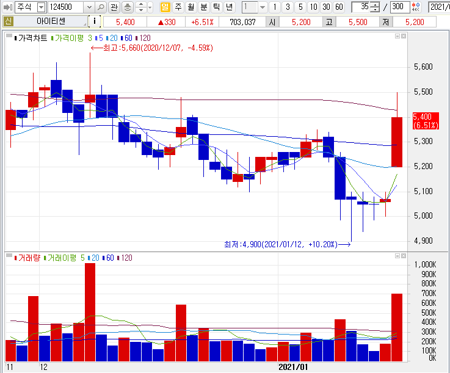Click the high price value 5,500
This screenshot has height=373, width=450.
(358, 22)
